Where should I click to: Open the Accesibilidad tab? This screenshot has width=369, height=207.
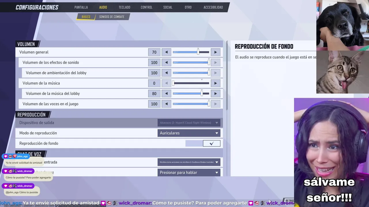(x=213, y=7)
